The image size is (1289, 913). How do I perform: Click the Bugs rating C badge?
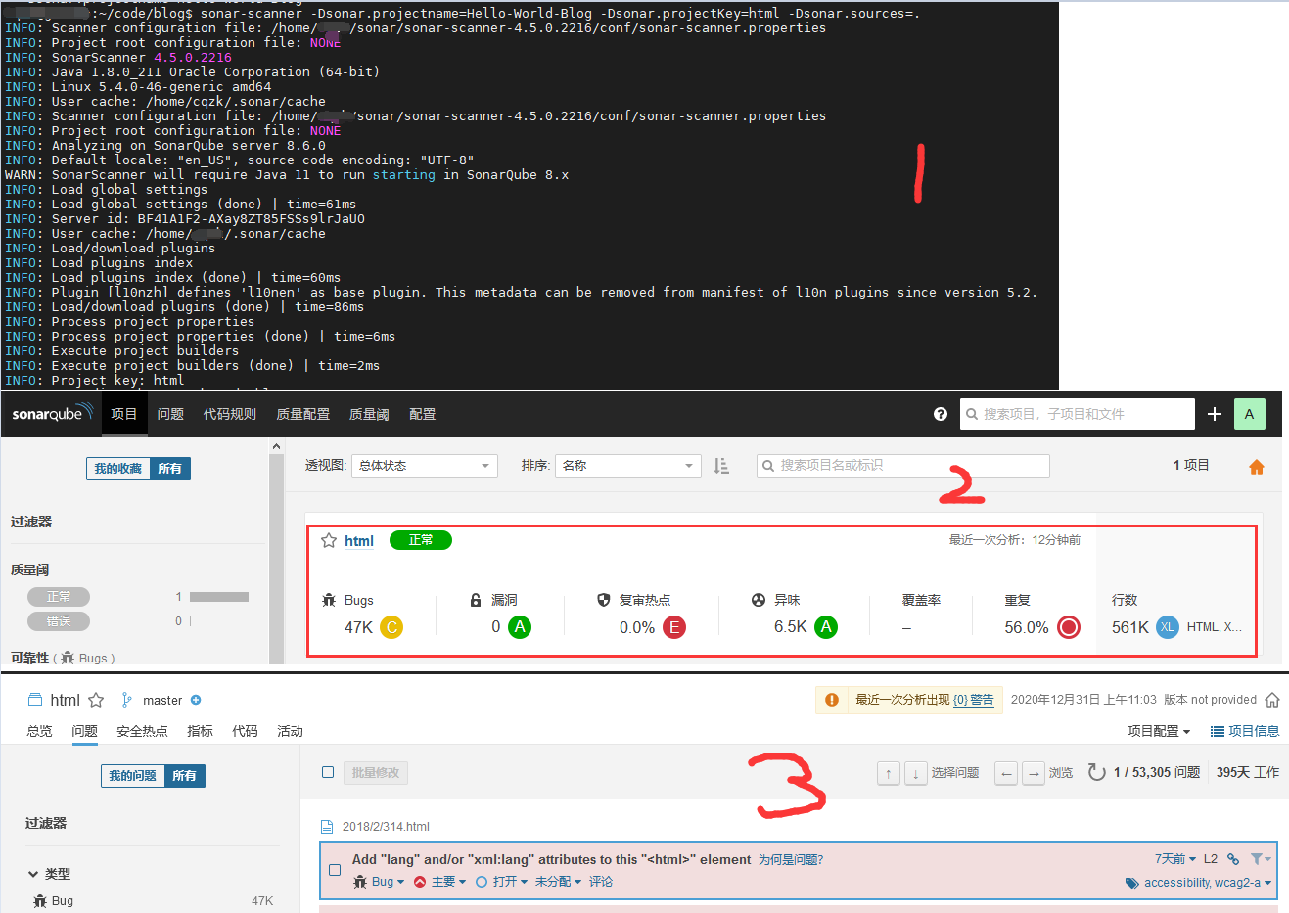pos(391,627)
